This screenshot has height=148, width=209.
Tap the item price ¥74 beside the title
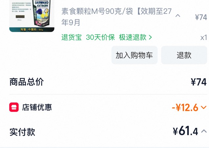[x=201, y=17]
